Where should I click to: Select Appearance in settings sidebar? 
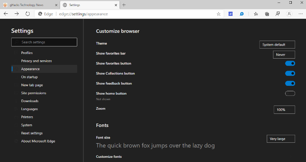pos(44,69)
